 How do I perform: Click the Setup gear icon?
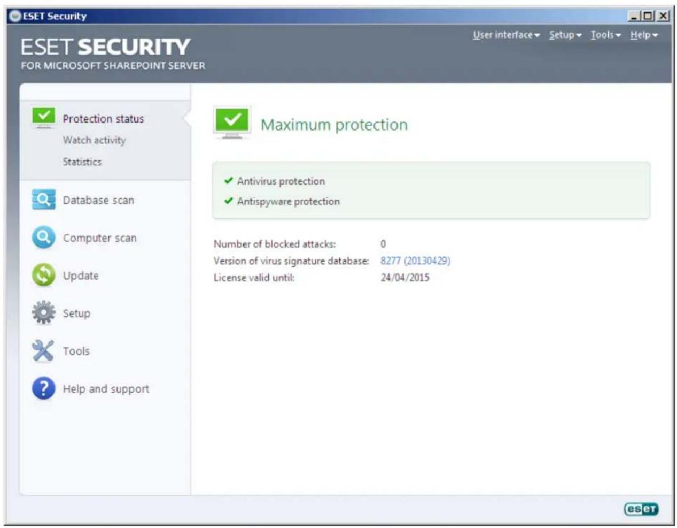coord(43,313)
